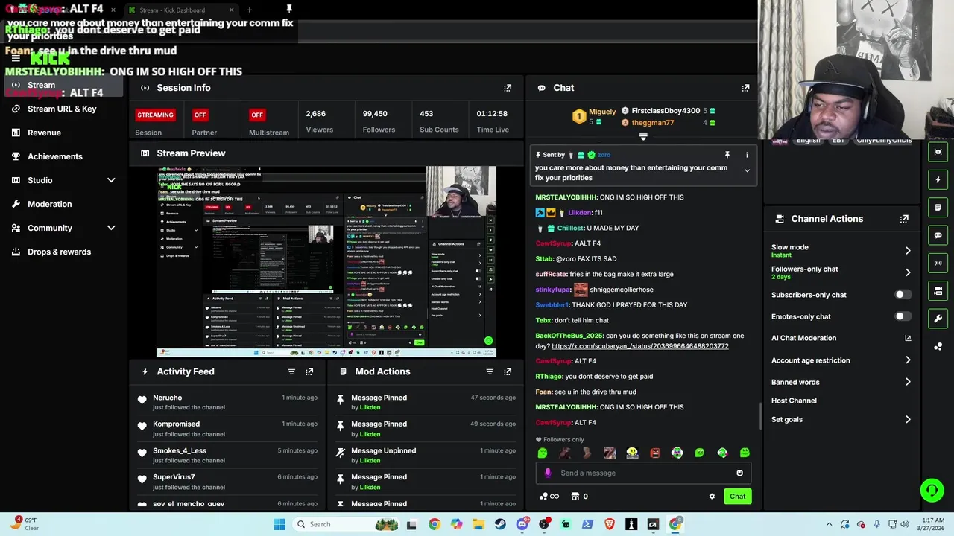Open a new browser tab
Screen dimensions: 954x536
249,10
